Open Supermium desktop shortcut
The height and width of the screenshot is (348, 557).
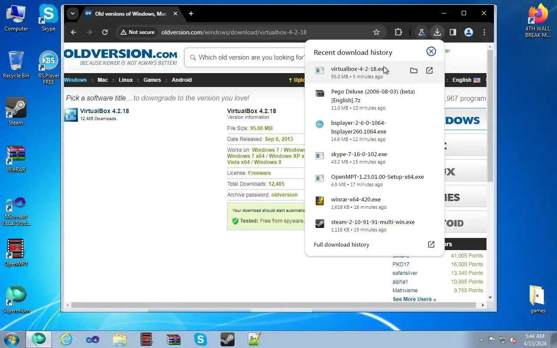pyautogui.click(x=16, y=300)
